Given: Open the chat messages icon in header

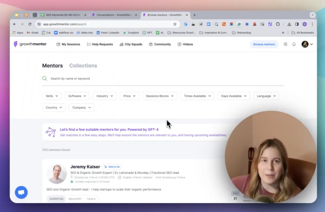Looking at the screenshot, I should pyautogui.click(x=285, y=44).
